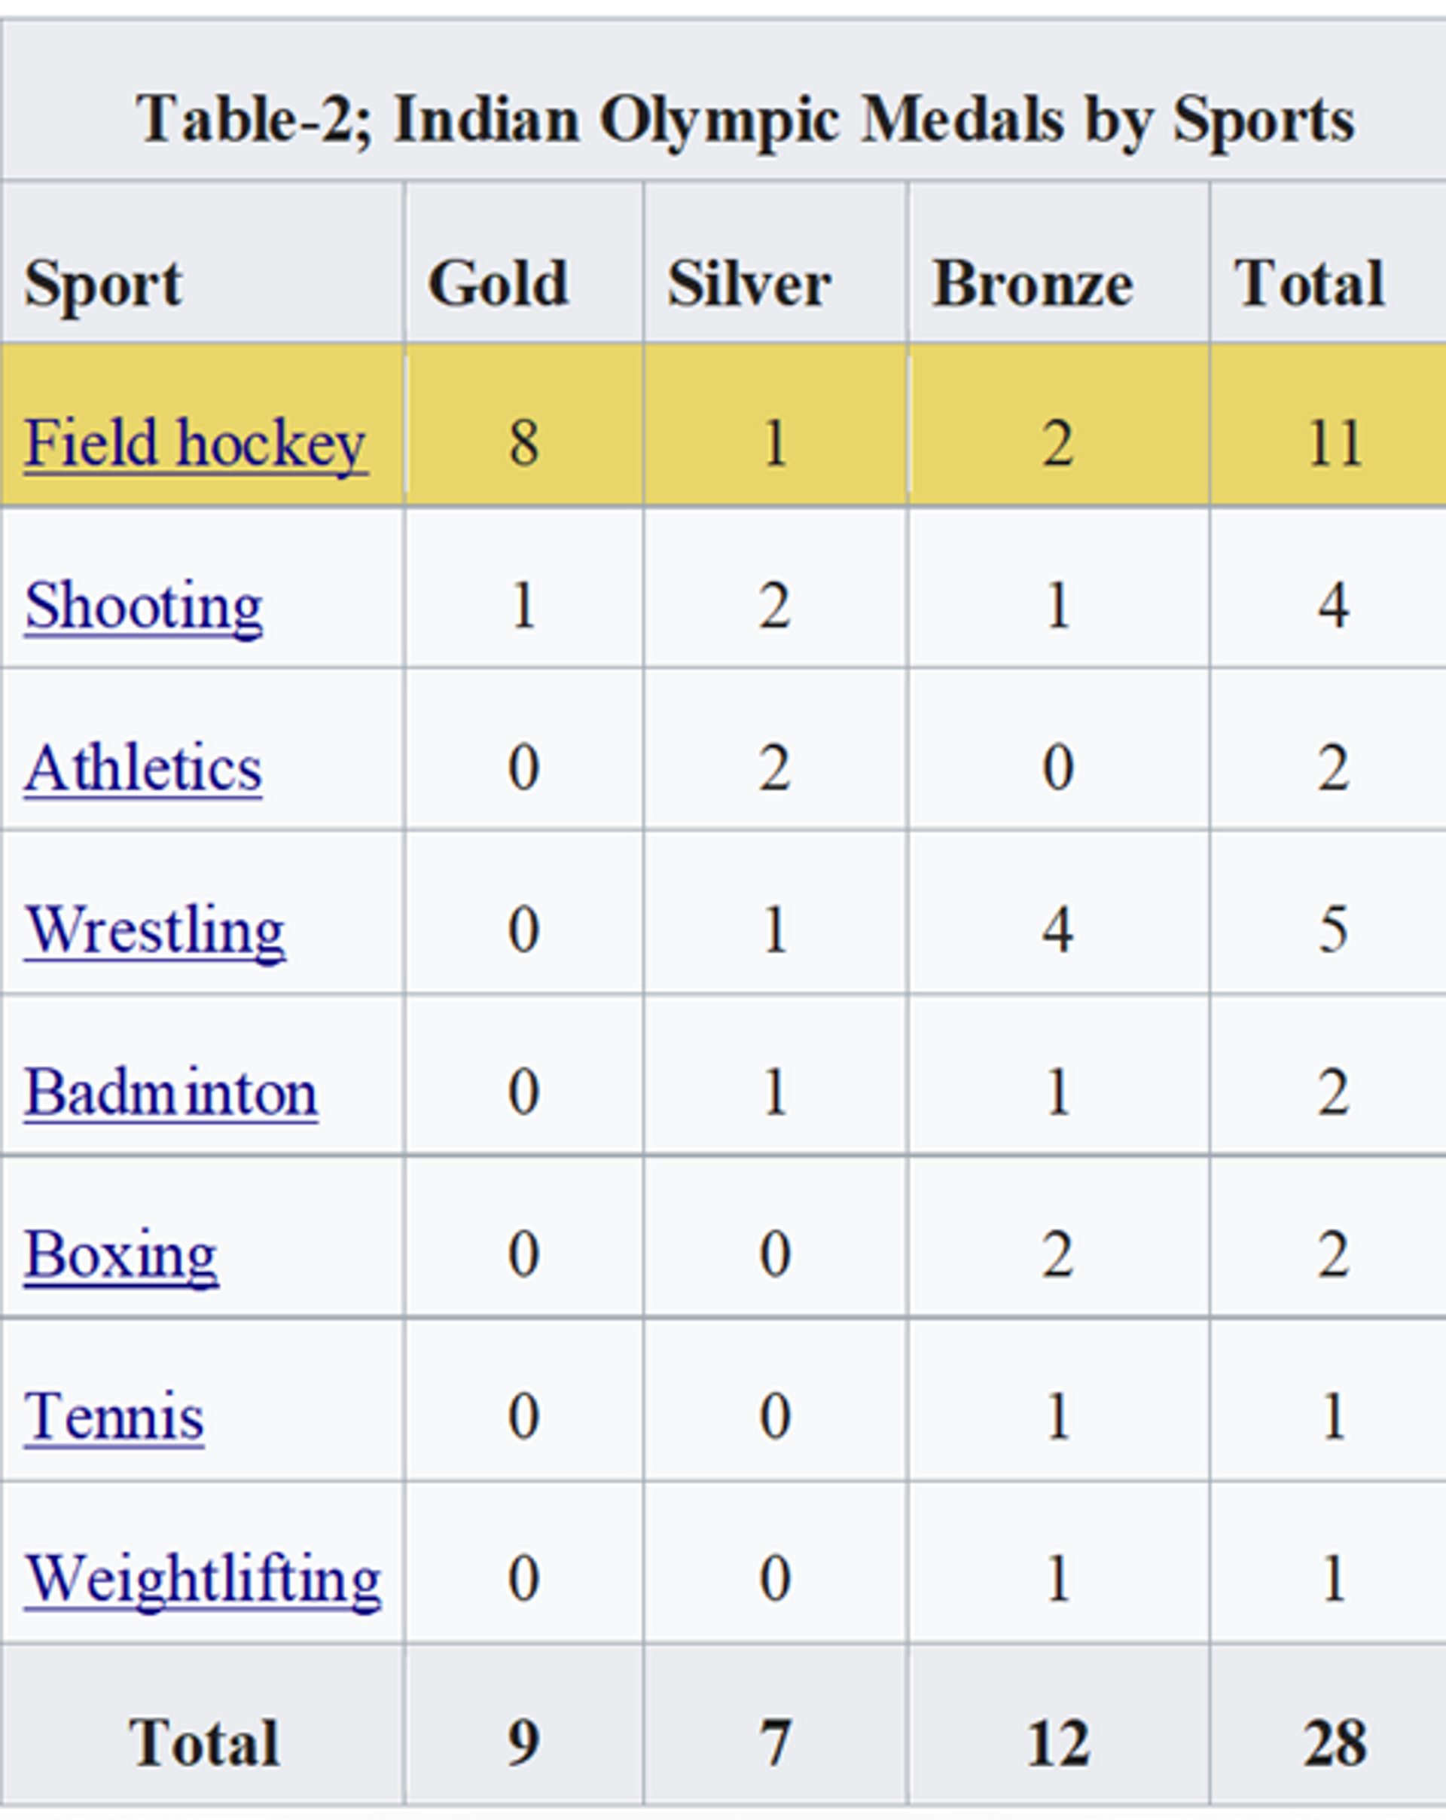
Task: Click the Sport column header
Action: tap(103, 284)
